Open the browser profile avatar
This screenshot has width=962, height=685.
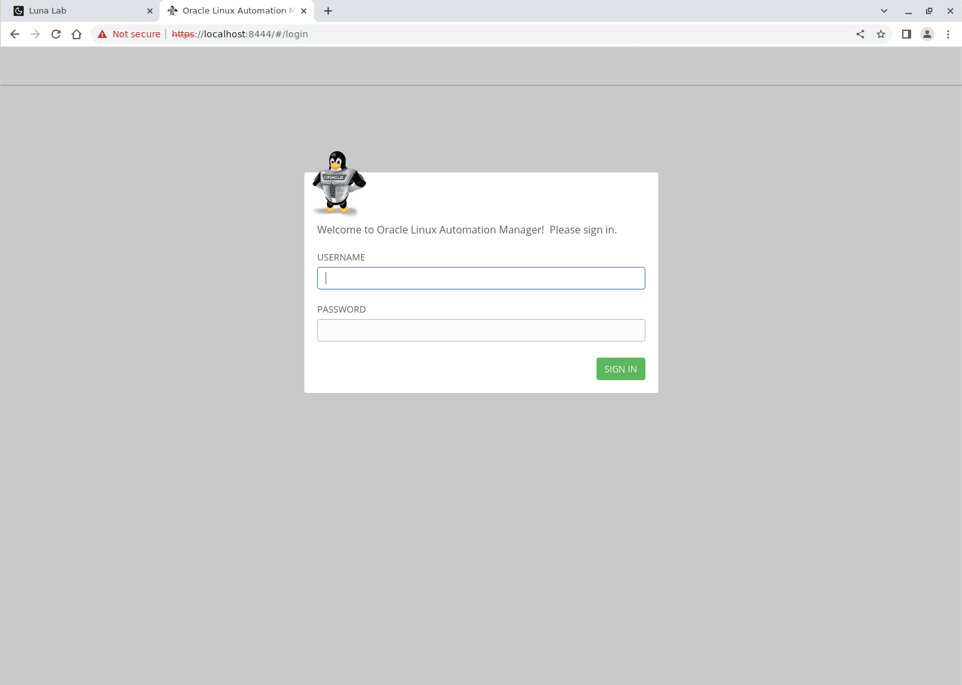click(927, 34)
